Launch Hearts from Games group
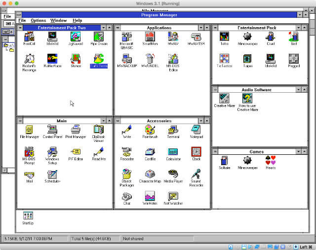The image size is (316, 250). (270, 160)
